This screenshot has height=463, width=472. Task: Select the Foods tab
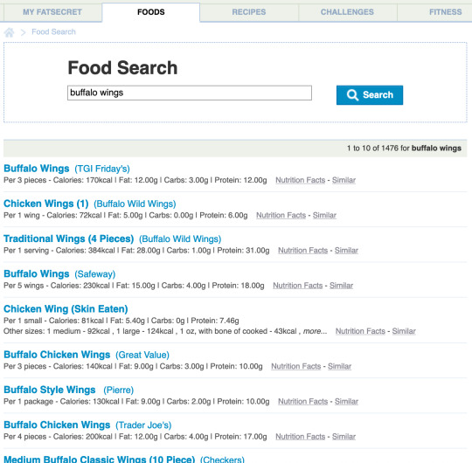point(151,12)
